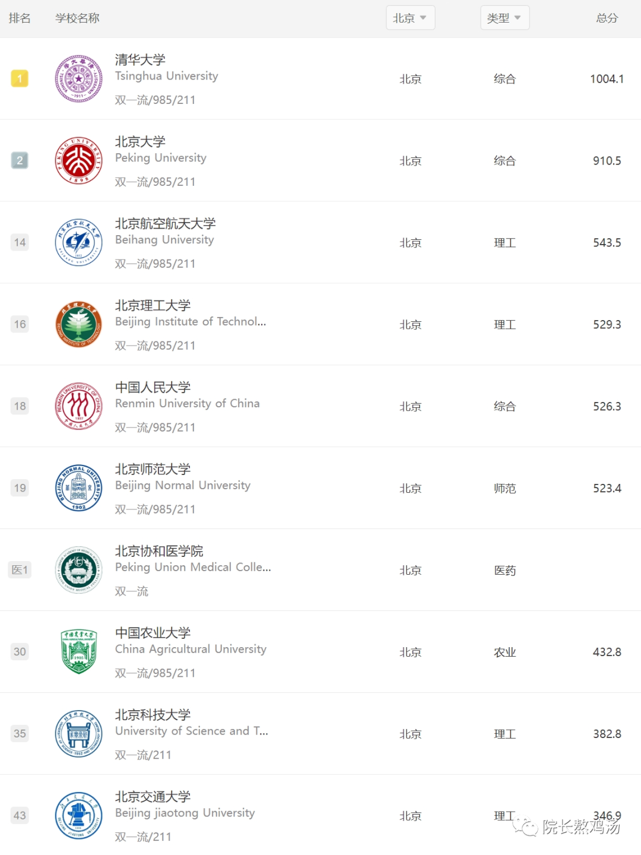
Task: Click the 排名 column header
Action: point(20,18)
